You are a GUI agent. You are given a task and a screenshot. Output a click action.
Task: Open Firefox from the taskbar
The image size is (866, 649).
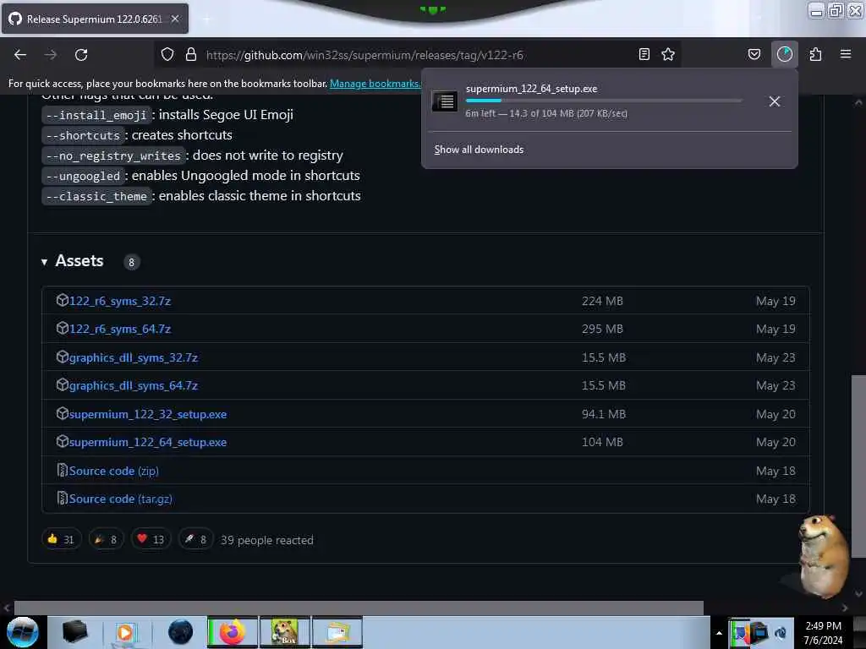233,632
